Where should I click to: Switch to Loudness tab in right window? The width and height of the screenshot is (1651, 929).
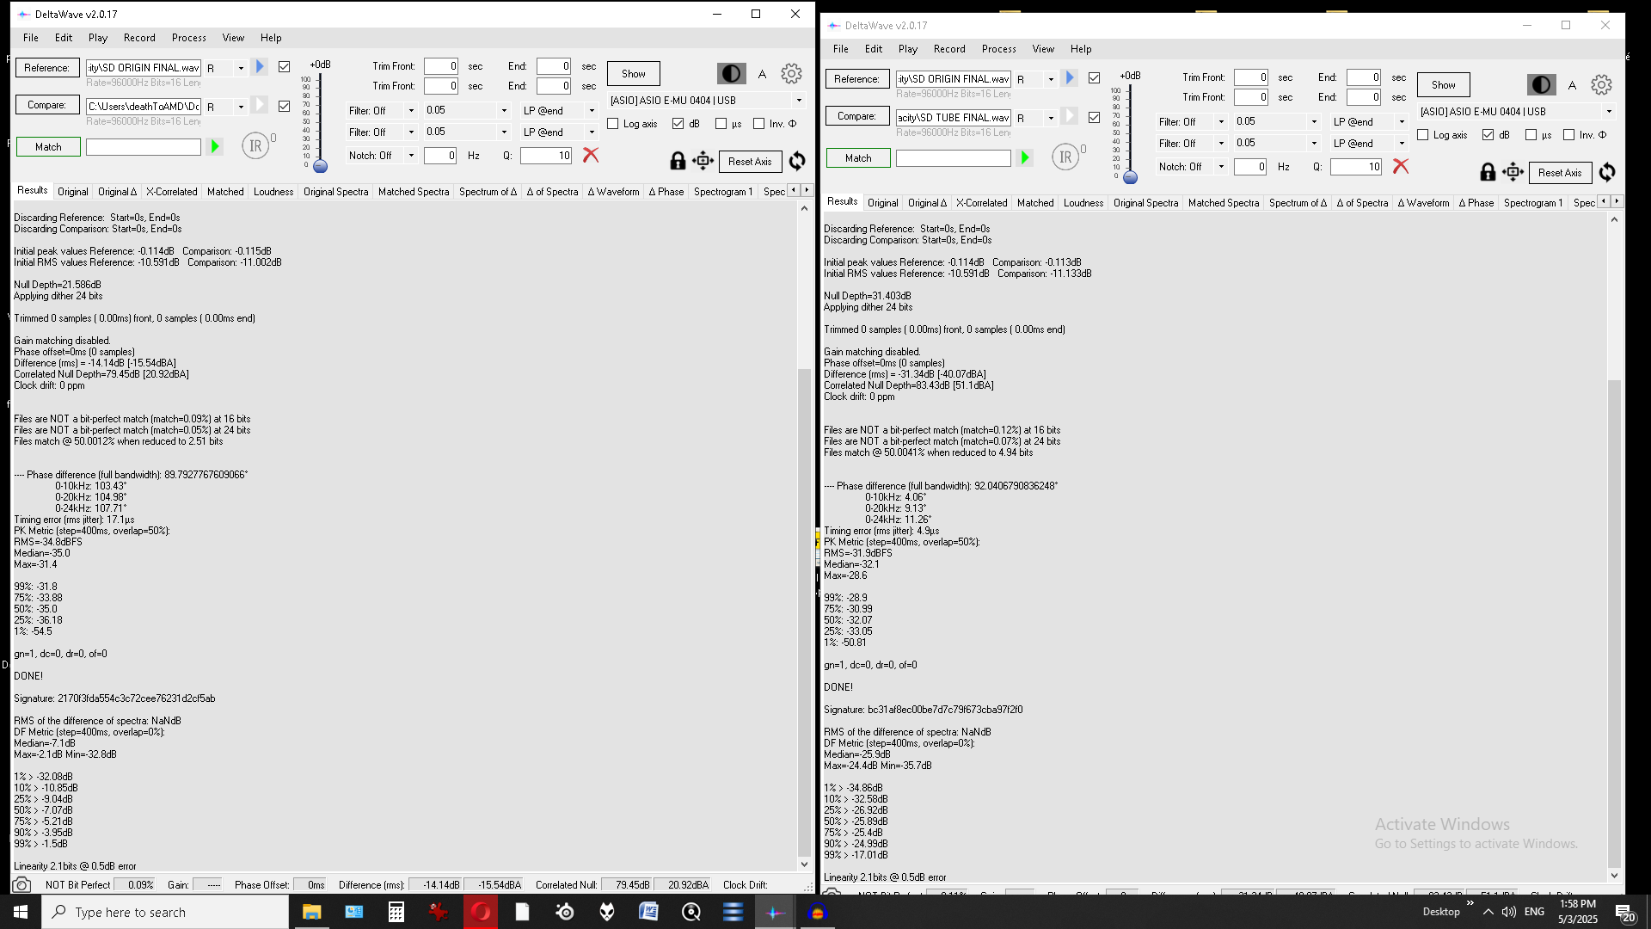[x=1083, y=203]
